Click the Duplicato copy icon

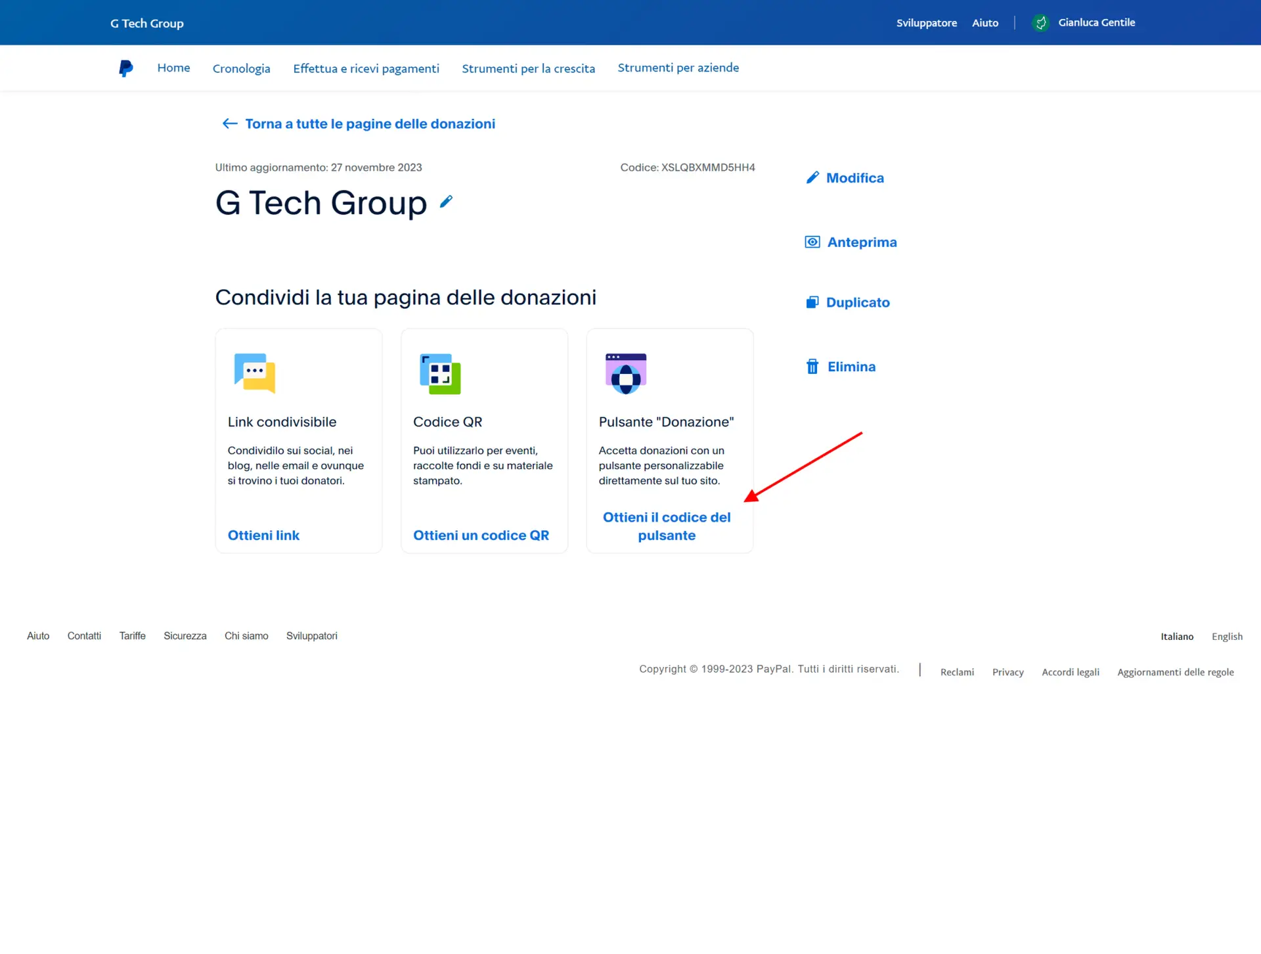(812, 302)
